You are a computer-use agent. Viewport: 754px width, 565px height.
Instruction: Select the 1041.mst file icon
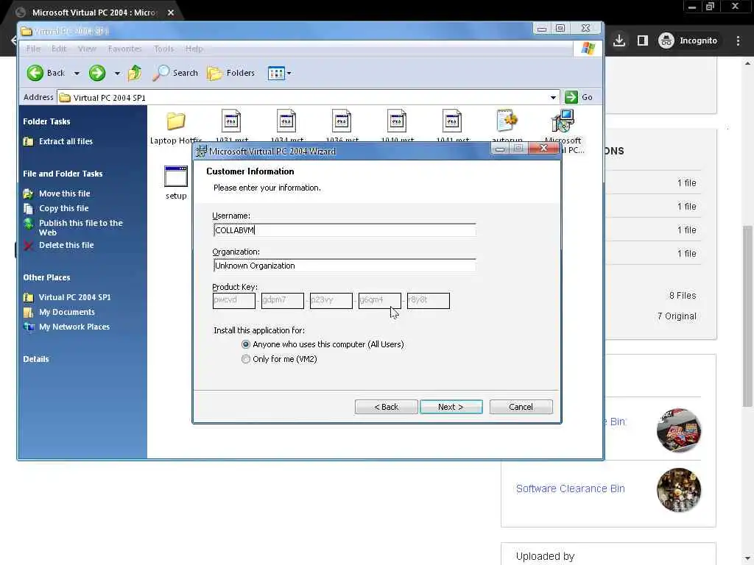coord(452,121)
